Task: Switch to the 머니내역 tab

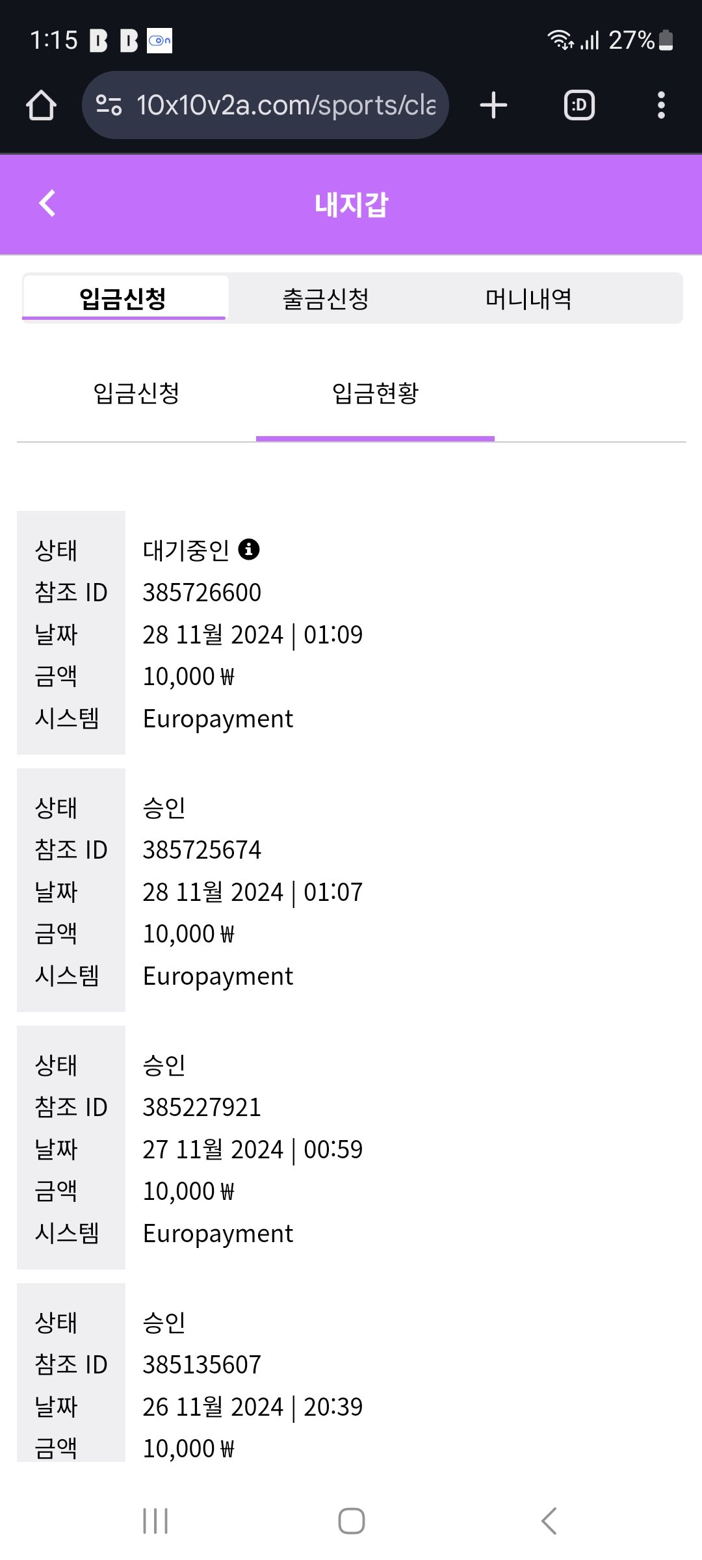Action: pyautogui.click(x=528, y=299)
